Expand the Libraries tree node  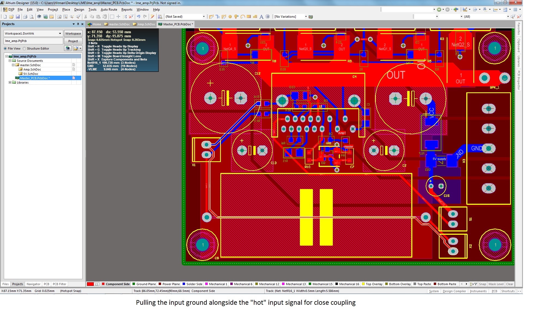point(10,82)
